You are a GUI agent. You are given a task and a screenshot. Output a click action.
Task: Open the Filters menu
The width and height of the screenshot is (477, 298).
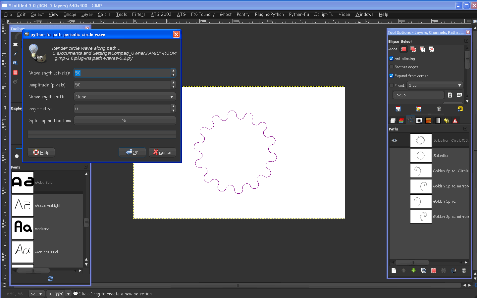pyautogui.click(x=138, y=14)
